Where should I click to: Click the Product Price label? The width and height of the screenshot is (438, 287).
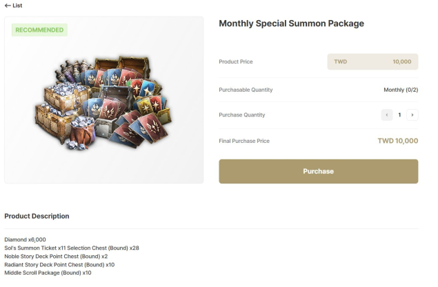(x=235, y=61)
